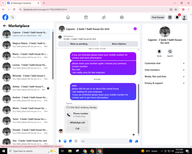
Task: Open the account profile menu
Action: (184, 17)
